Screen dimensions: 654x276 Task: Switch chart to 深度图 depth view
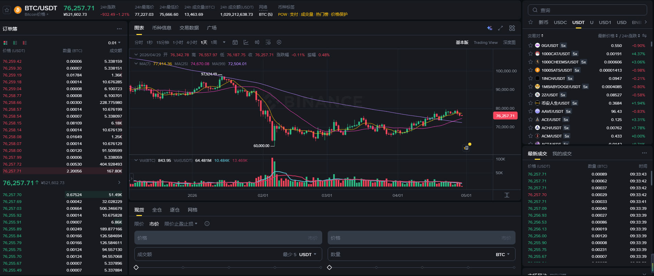tap(509, 43)
